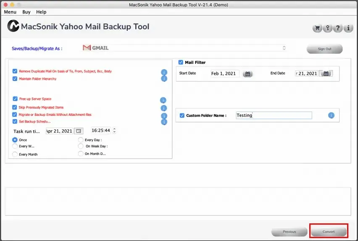Image resolution: width=358 pixels, height=241 pixels.
Task: Show info for Migrate Without Attachment files
Action: (164, 116)
